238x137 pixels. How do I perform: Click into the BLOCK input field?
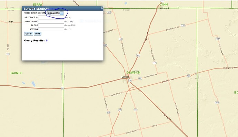[x=51, y=25]
